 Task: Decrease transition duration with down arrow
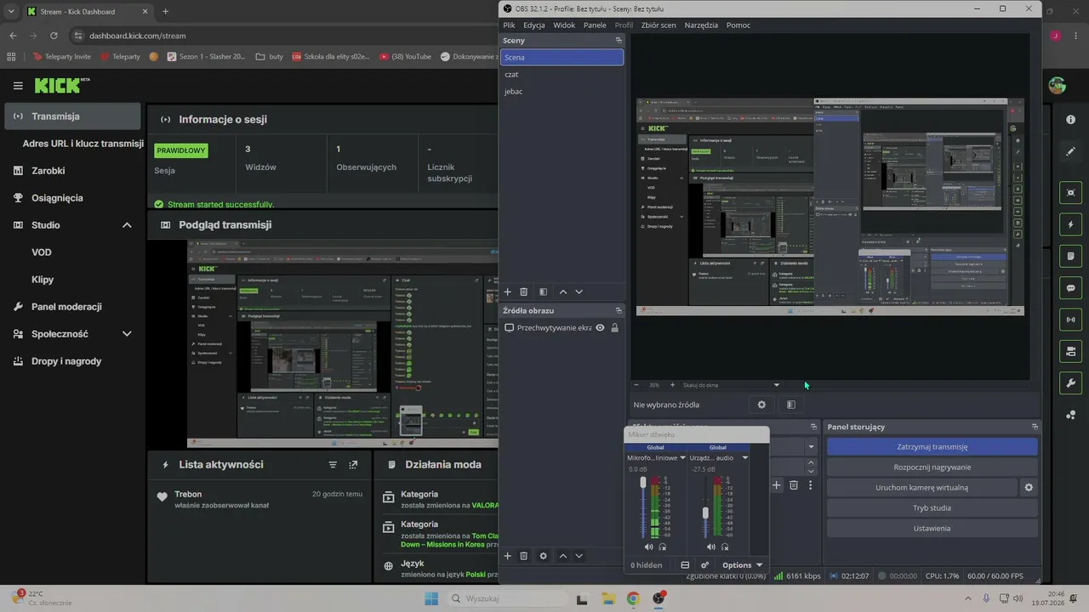point(811,471)
